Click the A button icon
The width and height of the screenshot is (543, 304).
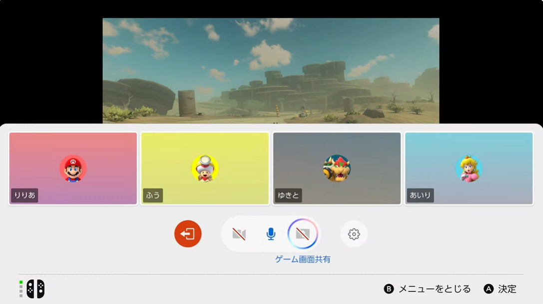489,289
